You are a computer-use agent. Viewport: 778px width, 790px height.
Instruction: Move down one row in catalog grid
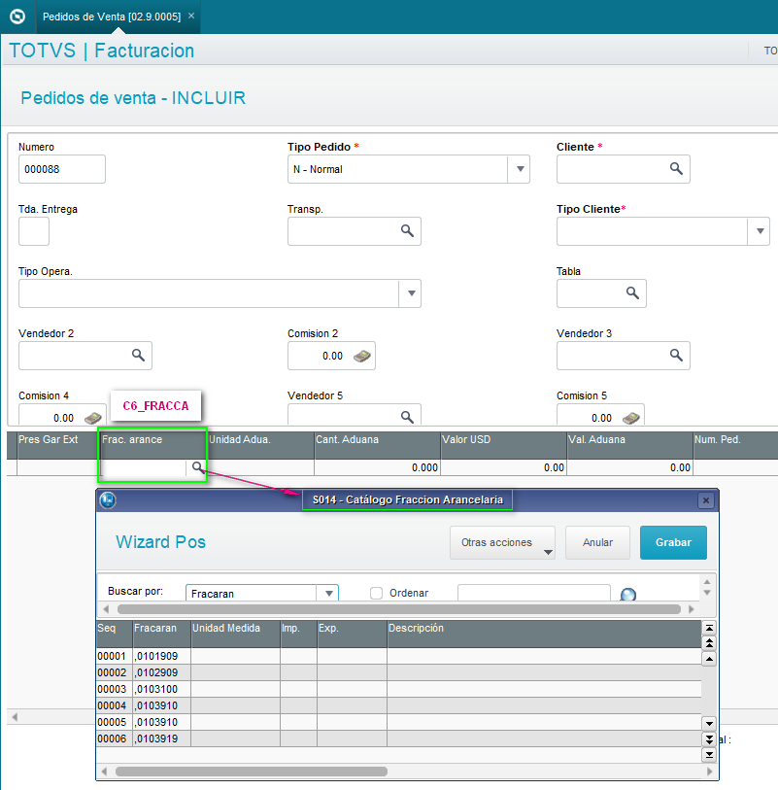709,724
